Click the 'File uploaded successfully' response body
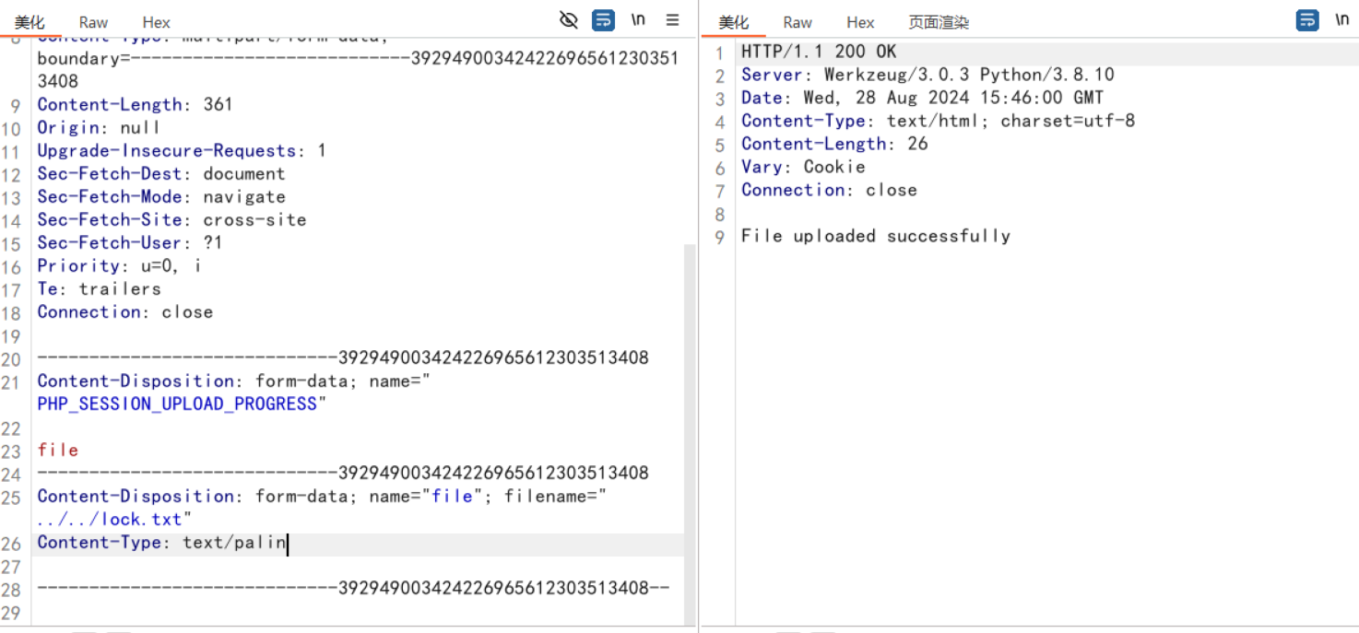 coord(875,236)
